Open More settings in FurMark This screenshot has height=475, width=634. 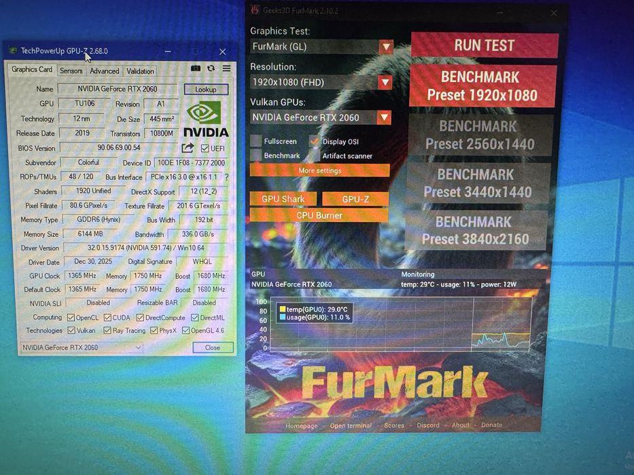319,170
